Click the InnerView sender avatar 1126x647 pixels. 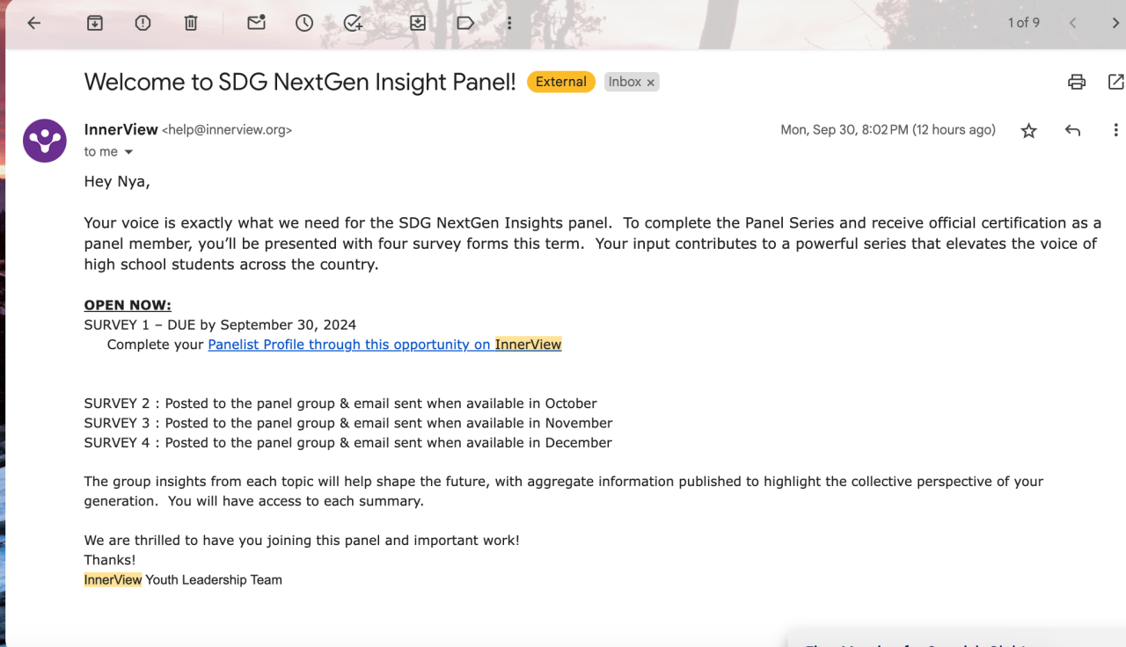pyautogui.click(x=45, y=141)
